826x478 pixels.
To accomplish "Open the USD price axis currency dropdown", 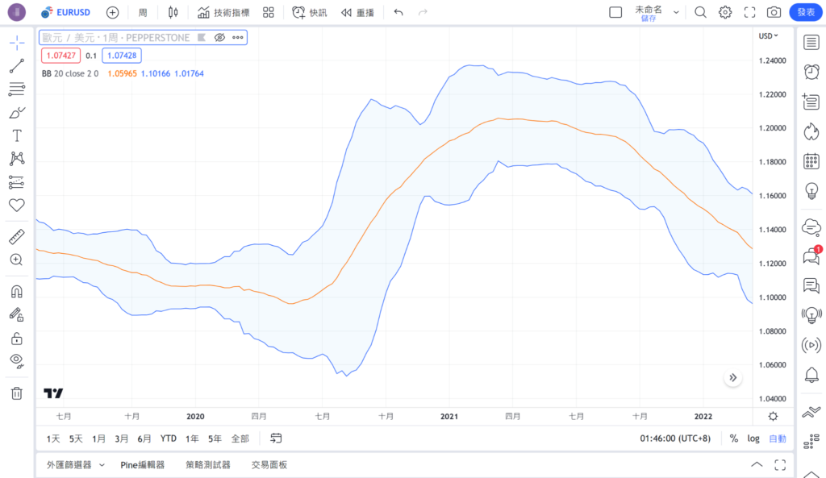I will click(766, 35).
